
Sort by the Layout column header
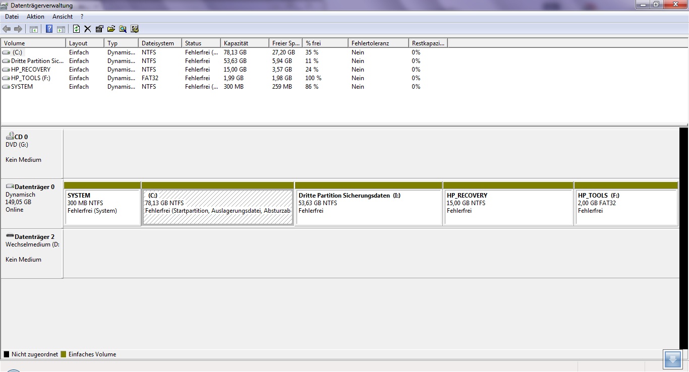coord(85,43)
